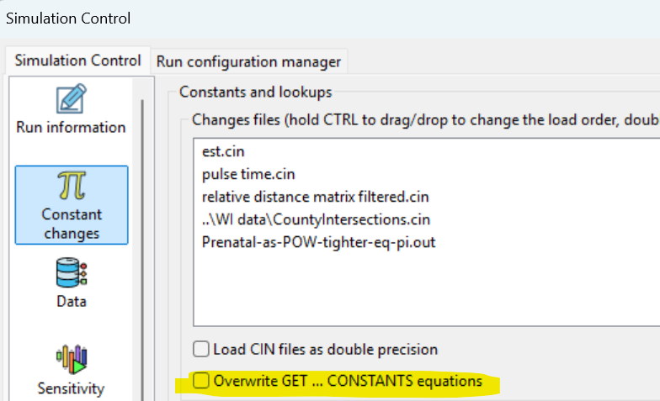Select pulse time.cin in the list
The image size is (660, 401).
coord(248,174)
